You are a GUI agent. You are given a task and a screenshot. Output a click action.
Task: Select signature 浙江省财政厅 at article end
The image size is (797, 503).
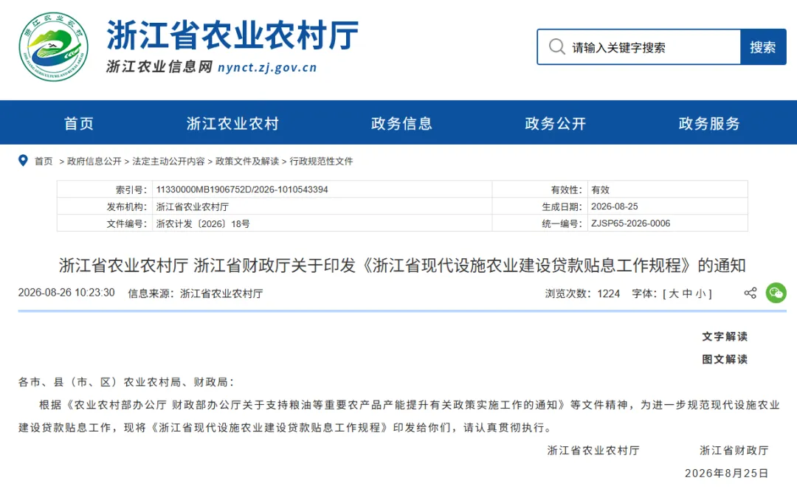734,450
